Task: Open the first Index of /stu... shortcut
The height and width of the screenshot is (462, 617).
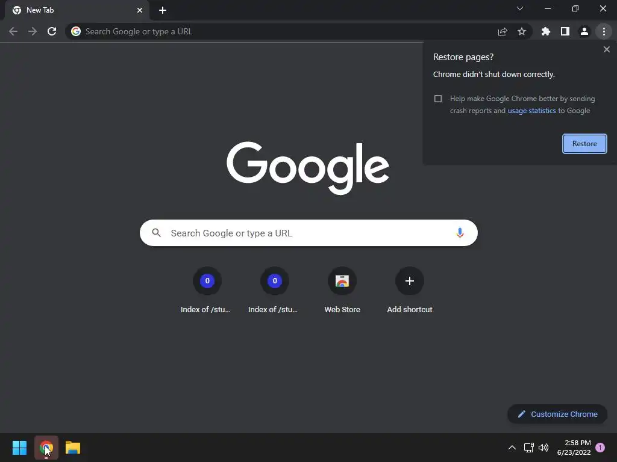Action: 207,291
